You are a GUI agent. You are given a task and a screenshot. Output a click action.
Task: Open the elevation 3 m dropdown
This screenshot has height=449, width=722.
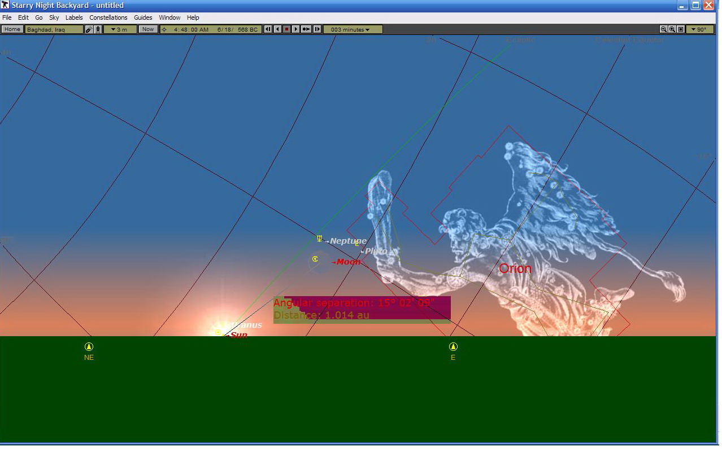[120, 29]
